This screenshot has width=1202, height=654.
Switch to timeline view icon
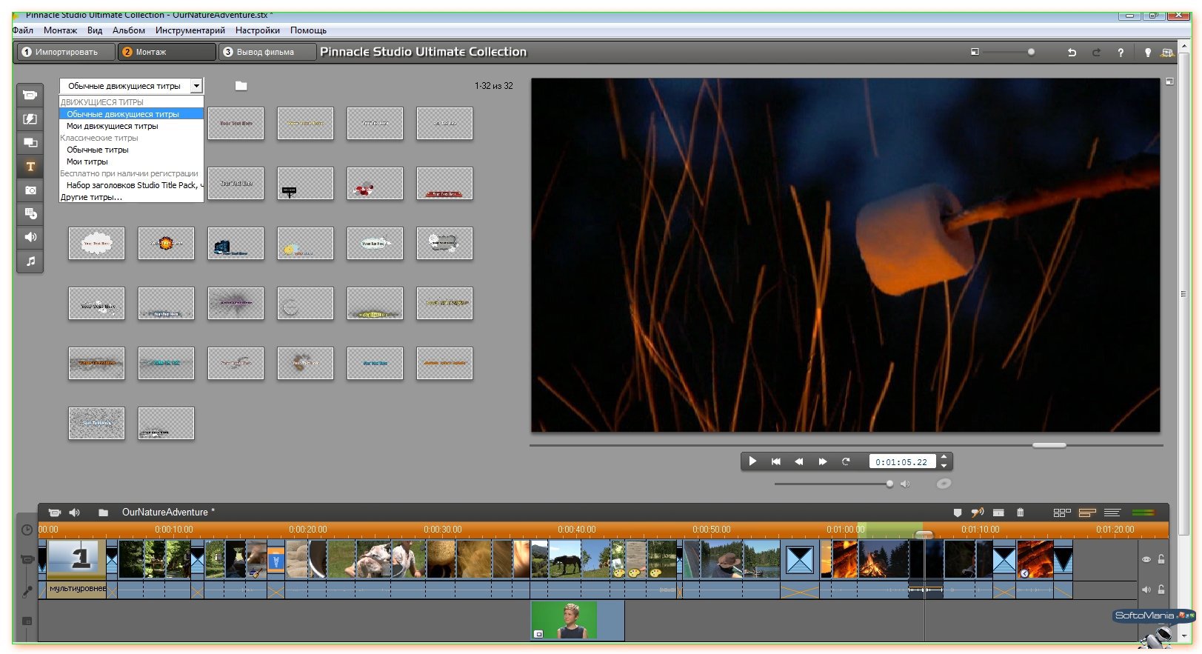click(1087, 513)
